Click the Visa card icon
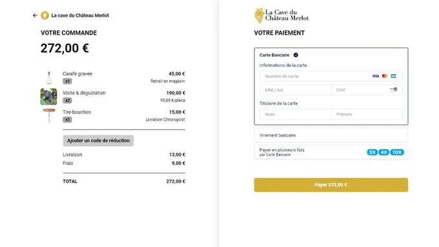 click(376, 76)
